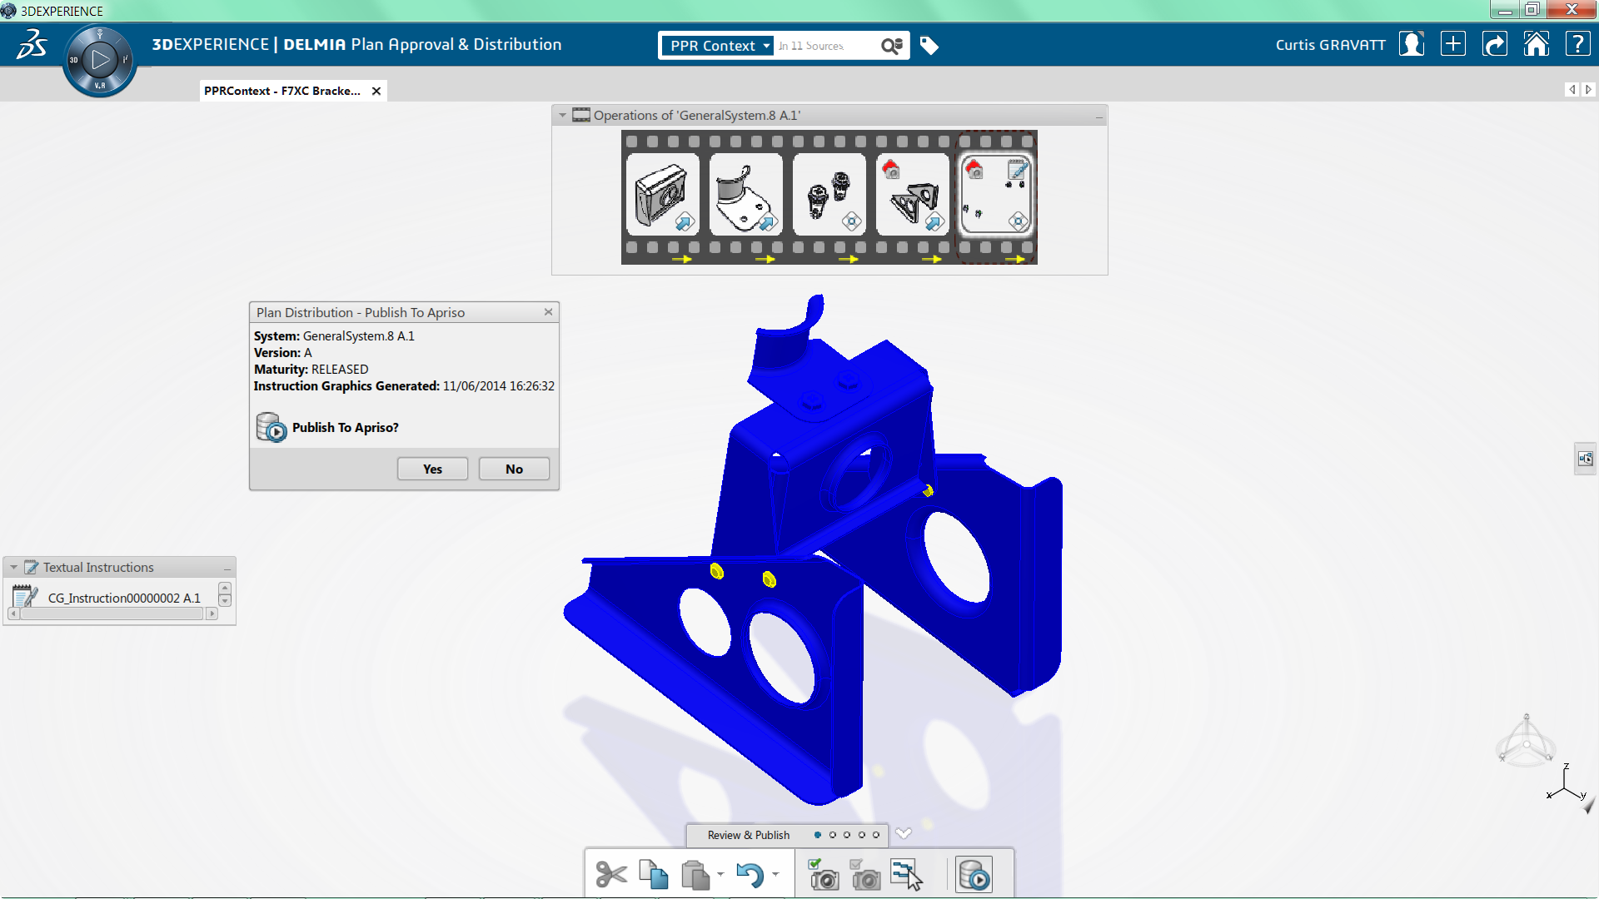Click the Textual Instructions scrollbar right arrow
Viewport: 1599px width, 899px height.
click(x=212, y=614)
